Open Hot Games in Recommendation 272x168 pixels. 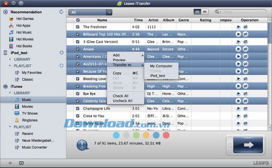[25, 19]
